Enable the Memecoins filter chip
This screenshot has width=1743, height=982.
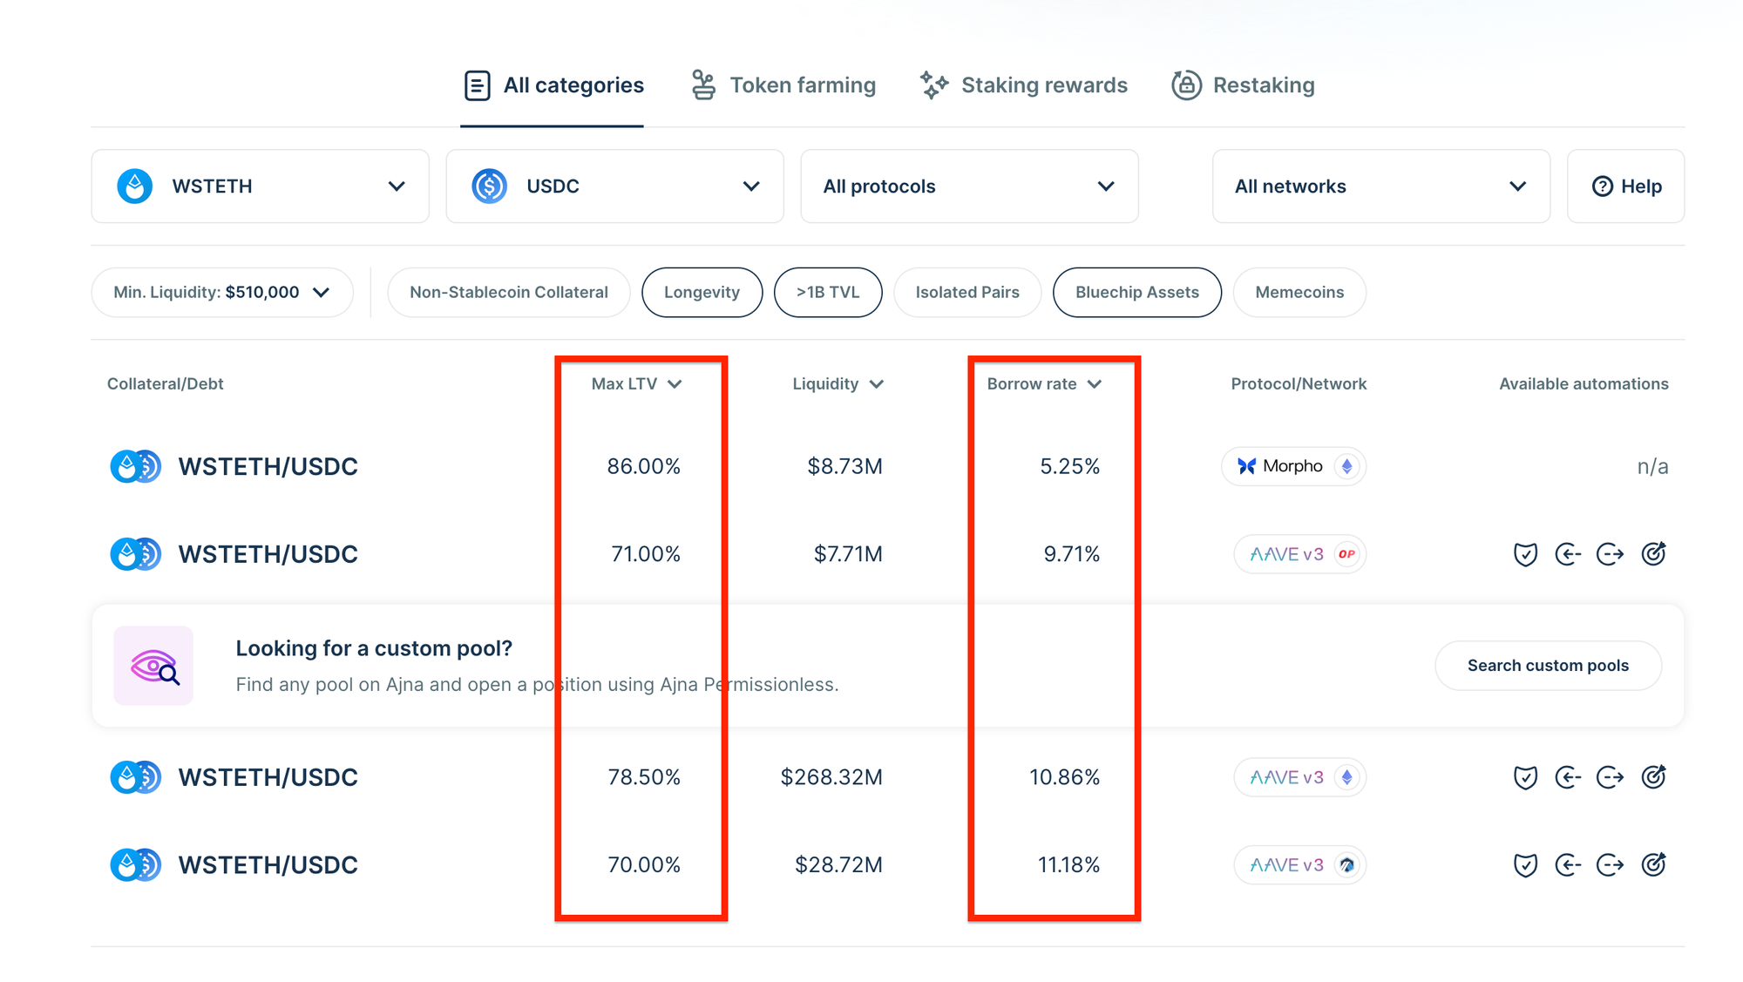tap(1299, 292)
